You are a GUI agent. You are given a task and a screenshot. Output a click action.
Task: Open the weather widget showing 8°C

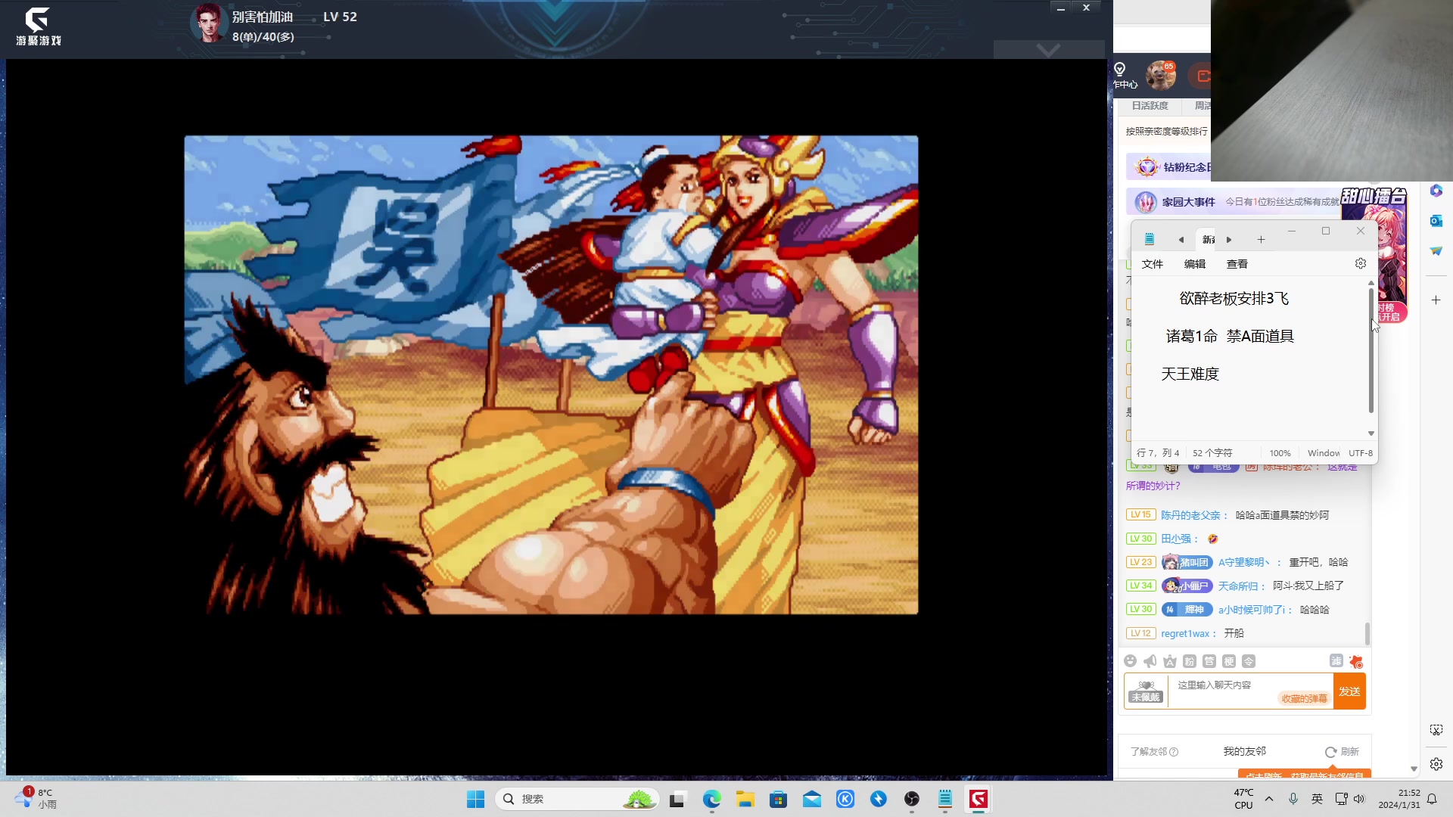[36, 798]
